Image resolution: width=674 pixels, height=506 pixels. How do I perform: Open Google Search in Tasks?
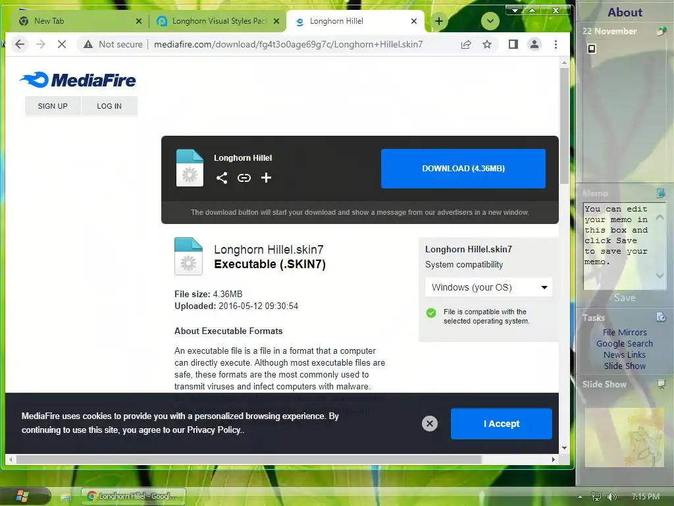pos(625,343)
